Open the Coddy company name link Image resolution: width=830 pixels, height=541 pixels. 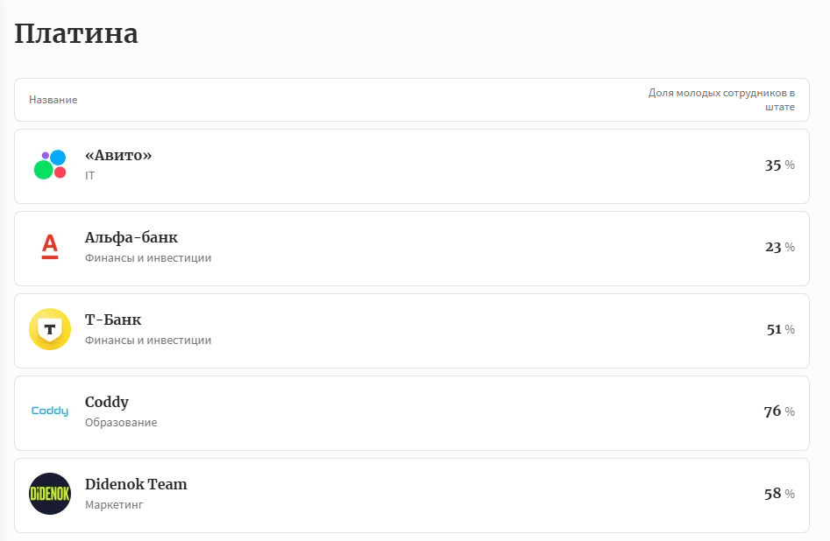[x=107, y=402]
